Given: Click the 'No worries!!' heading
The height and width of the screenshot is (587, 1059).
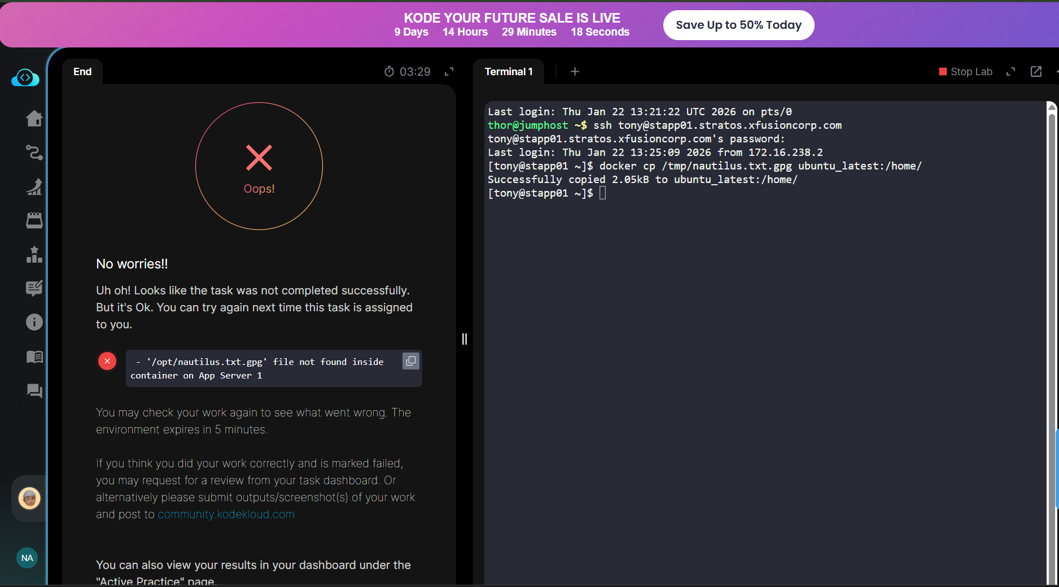Looking at the screenshot, I should coord(132,264).
